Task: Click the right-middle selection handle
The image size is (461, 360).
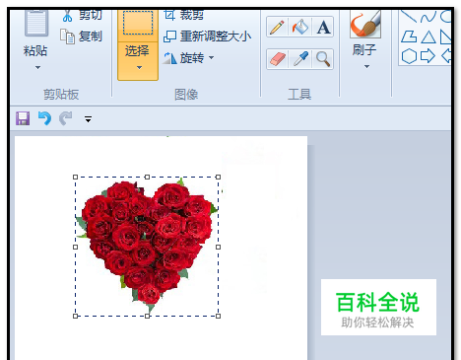Action: (x=219, y=247)
